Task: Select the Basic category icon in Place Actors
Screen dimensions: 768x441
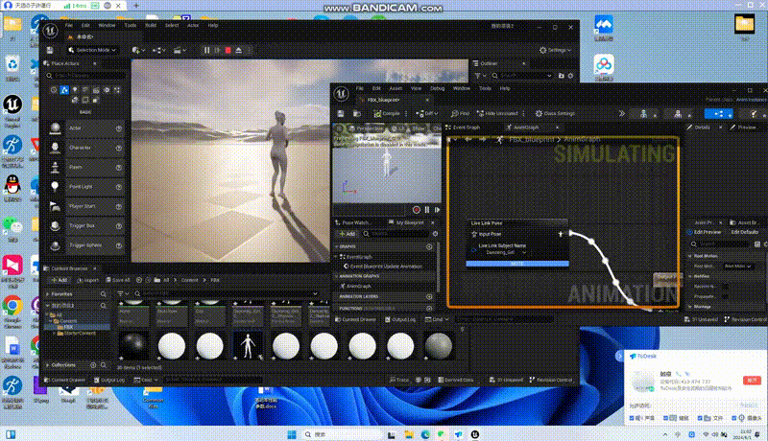Action: point(64,90)
